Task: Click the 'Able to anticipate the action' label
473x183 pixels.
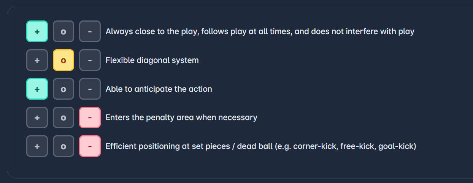Action: click(x=159, y=89)
